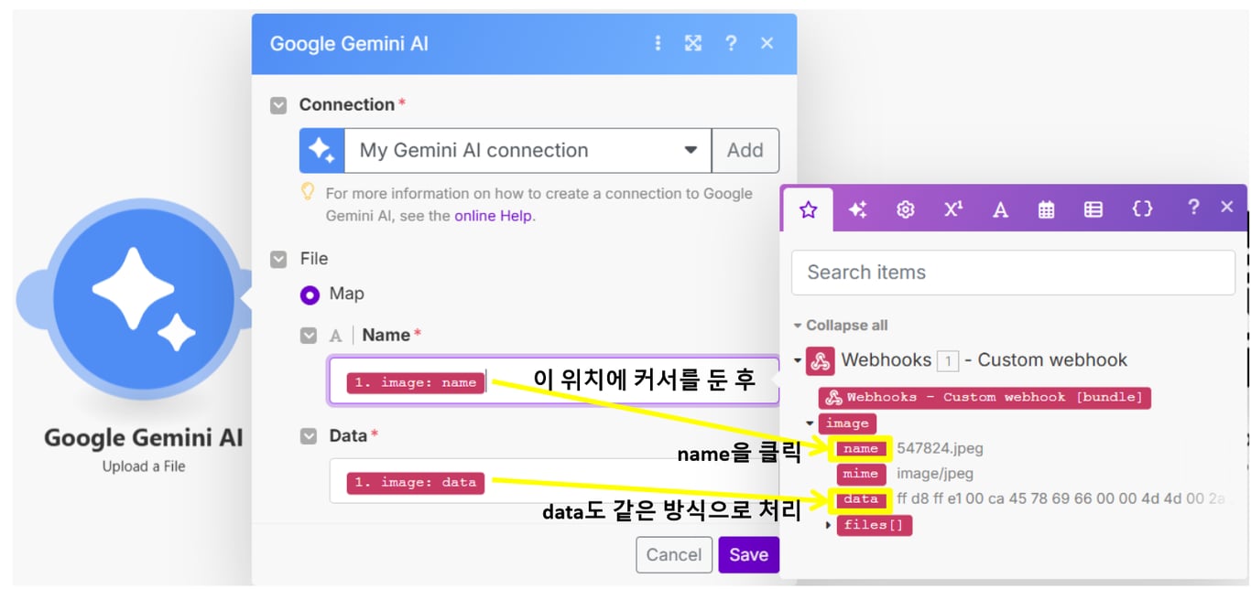Image resolution: width=1251 pixels, height=589 pixels.
Task: Save the Gemini module settings
Action: (748, 555)
